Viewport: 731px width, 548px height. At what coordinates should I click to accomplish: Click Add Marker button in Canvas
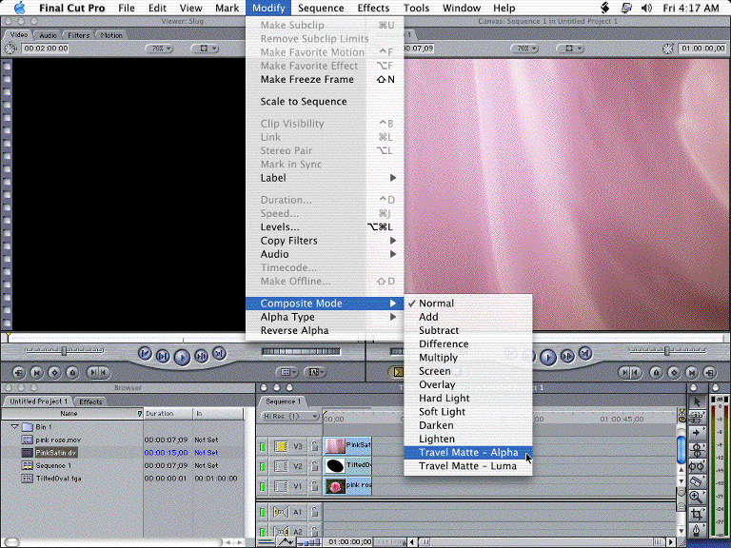coord(657,372)
